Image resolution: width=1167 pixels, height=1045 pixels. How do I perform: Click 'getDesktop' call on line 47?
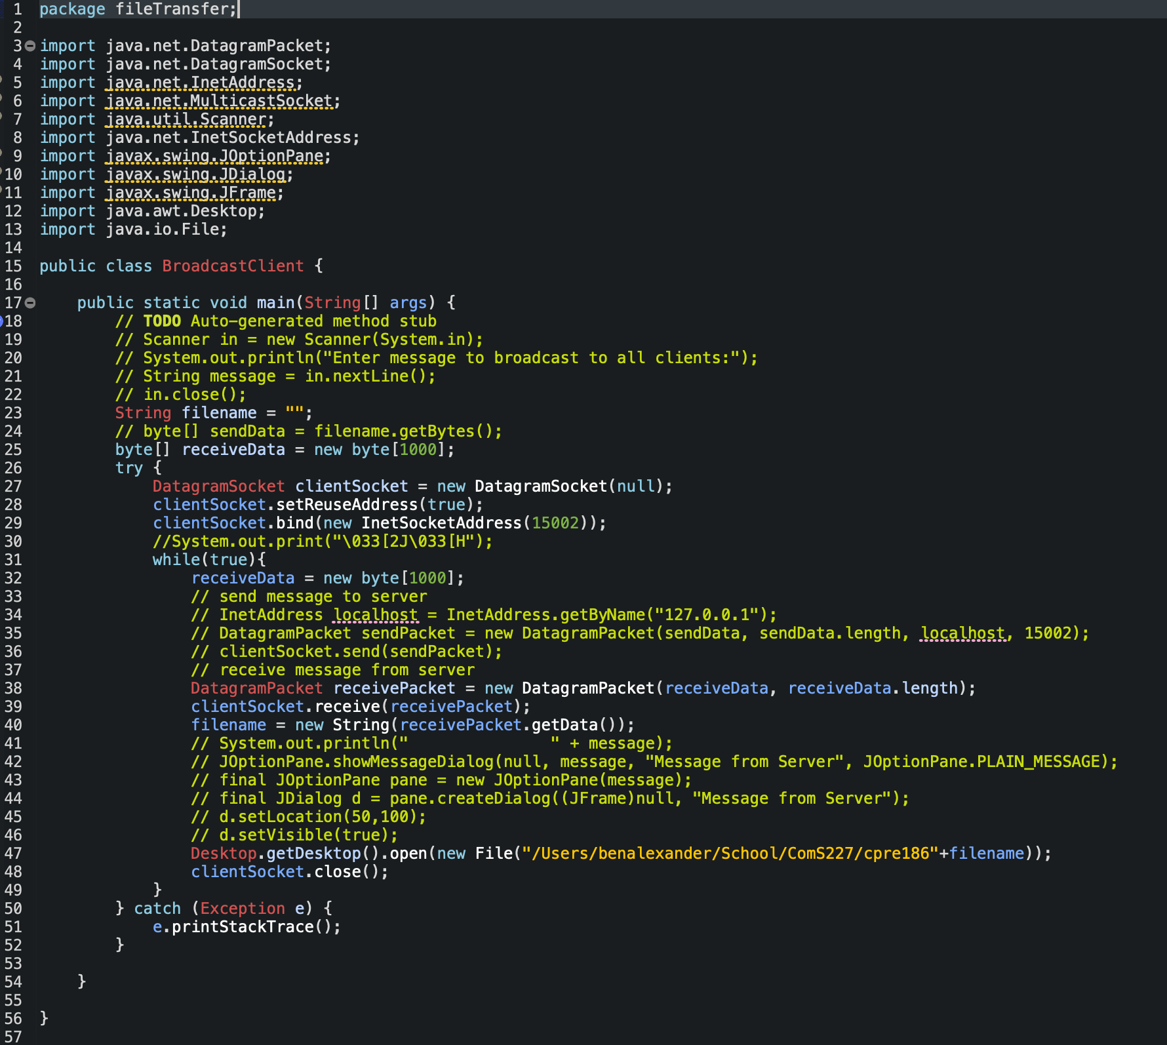[314, 854]
